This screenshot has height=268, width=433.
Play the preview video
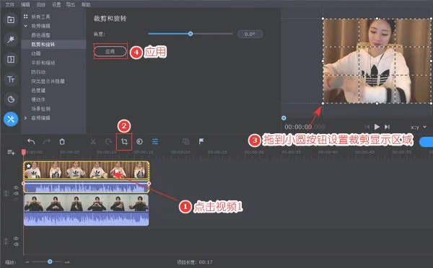tap(377, 127)
